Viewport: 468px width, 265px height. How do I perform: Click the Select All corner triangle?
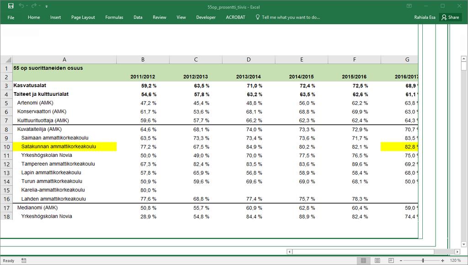[6, 60]
